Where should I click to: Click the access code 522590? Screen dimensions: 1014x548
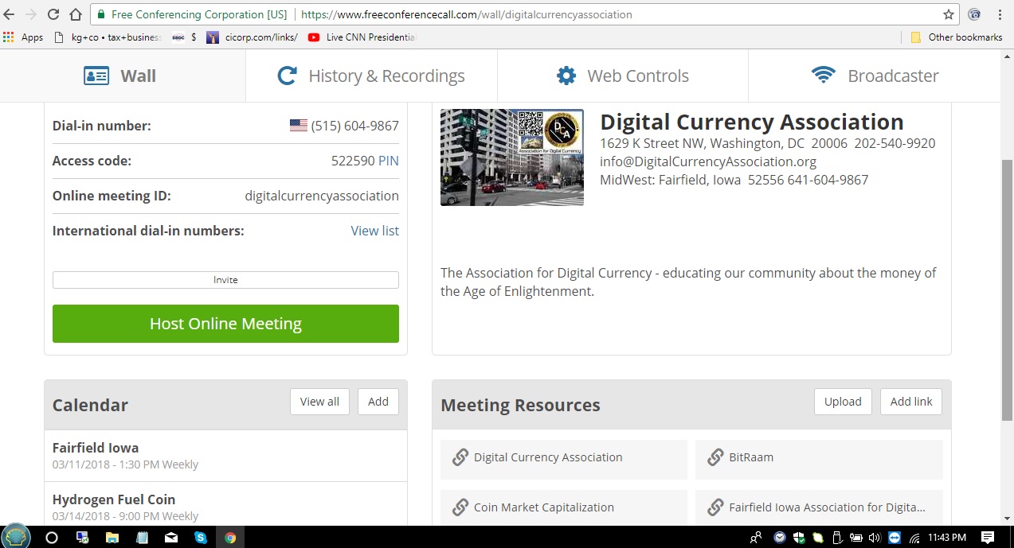coord(353,161)
